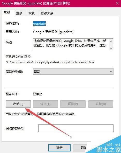Expand the 启动类型 dropdown arrow

tap(111, 72)
